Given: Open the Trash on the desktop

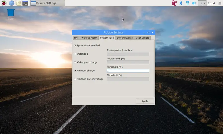Looking at the screenshot, I should [11, 14].
